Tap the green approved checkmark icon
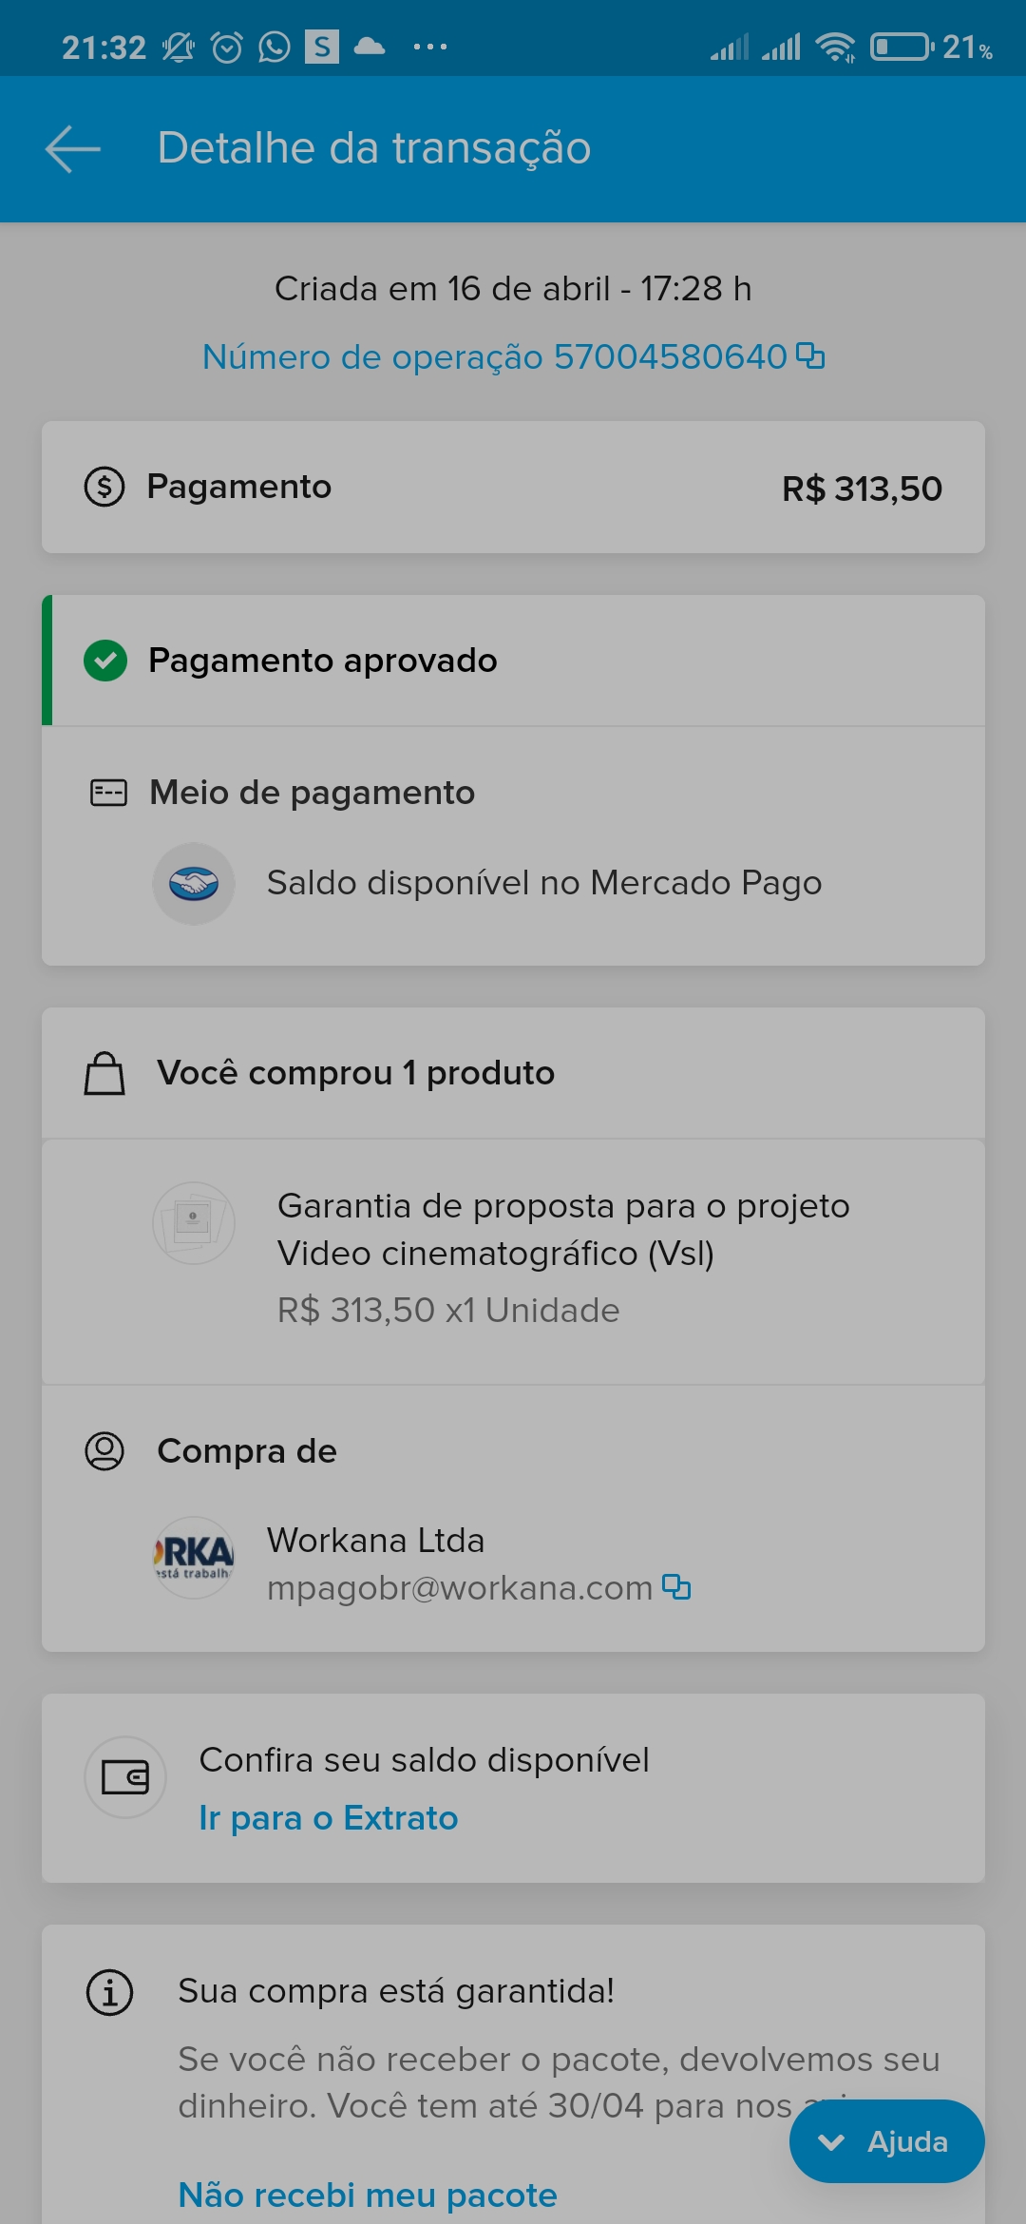 pos(105,661)
